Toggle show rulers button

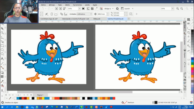pos(88,8)
